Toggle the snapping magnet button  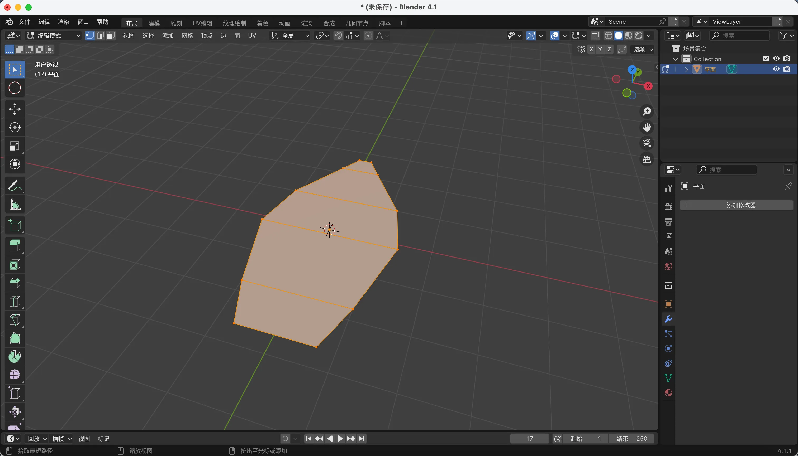coord(338,36)
